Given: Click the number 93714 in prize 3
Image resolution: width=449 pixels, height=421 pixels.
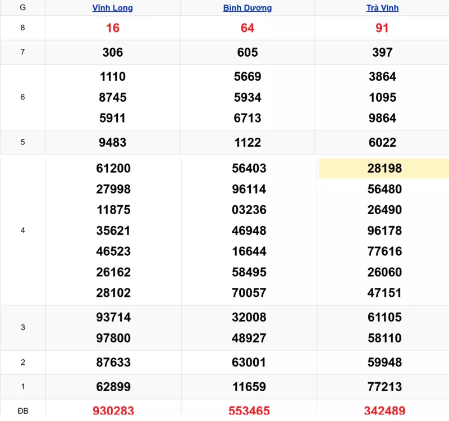Looking at the screenshot, I should pos(113,318).
